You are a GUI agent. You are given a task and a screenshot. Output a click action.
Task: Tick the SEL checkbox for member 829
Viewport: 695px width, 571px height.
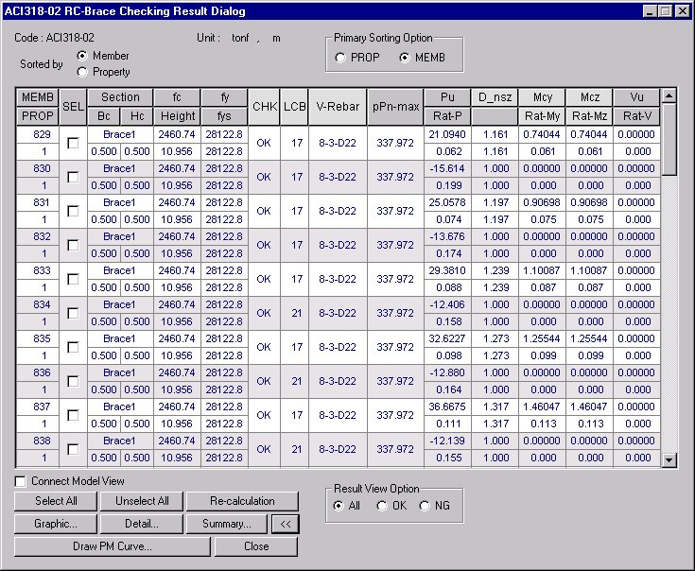pyautogui.click(x=73, y=143)
